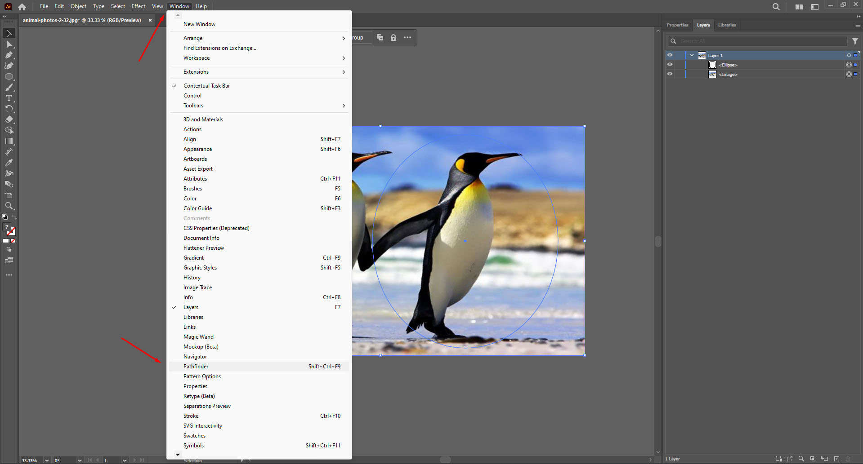Hide Layer 1 with its eye icon

[x=670, y=55]
